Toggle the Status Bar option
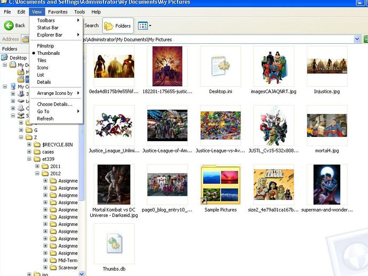This screenshot has height=276, width=368. point(57,28)
